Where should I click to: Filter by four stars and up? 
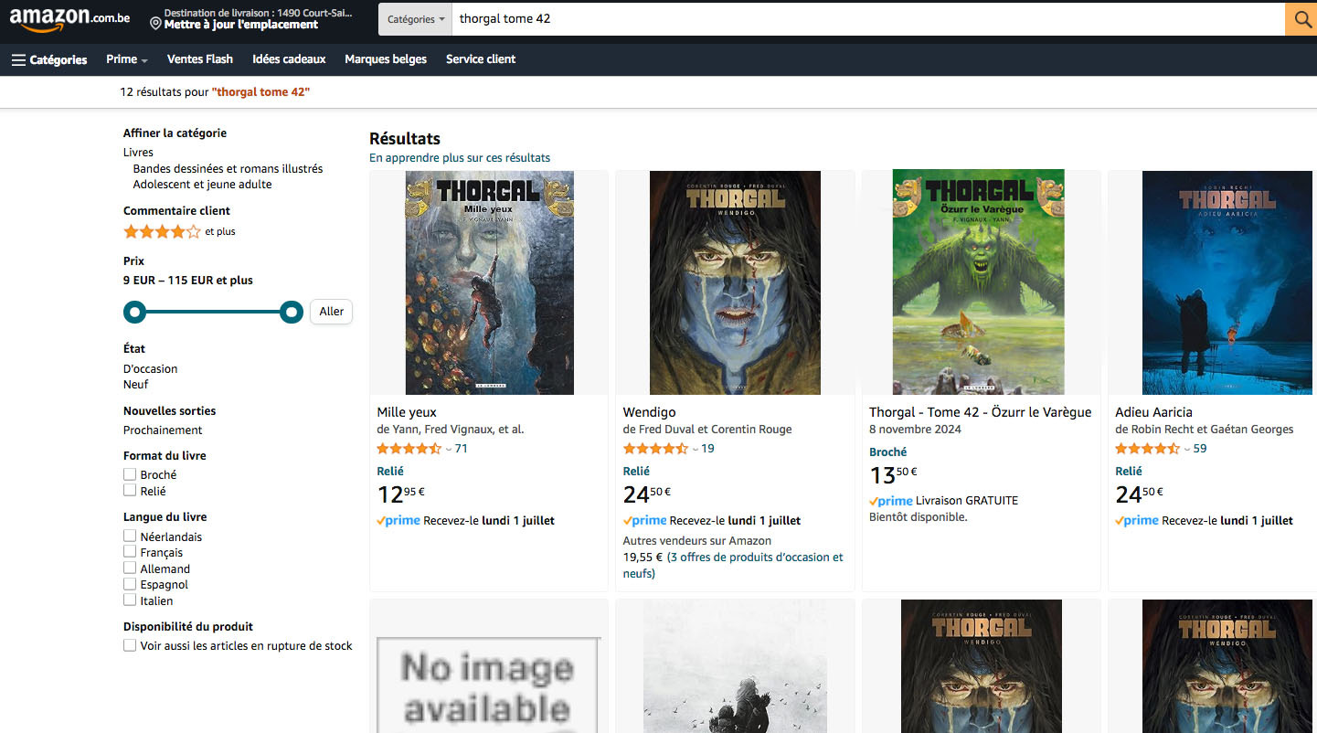(x=162, y=232)
